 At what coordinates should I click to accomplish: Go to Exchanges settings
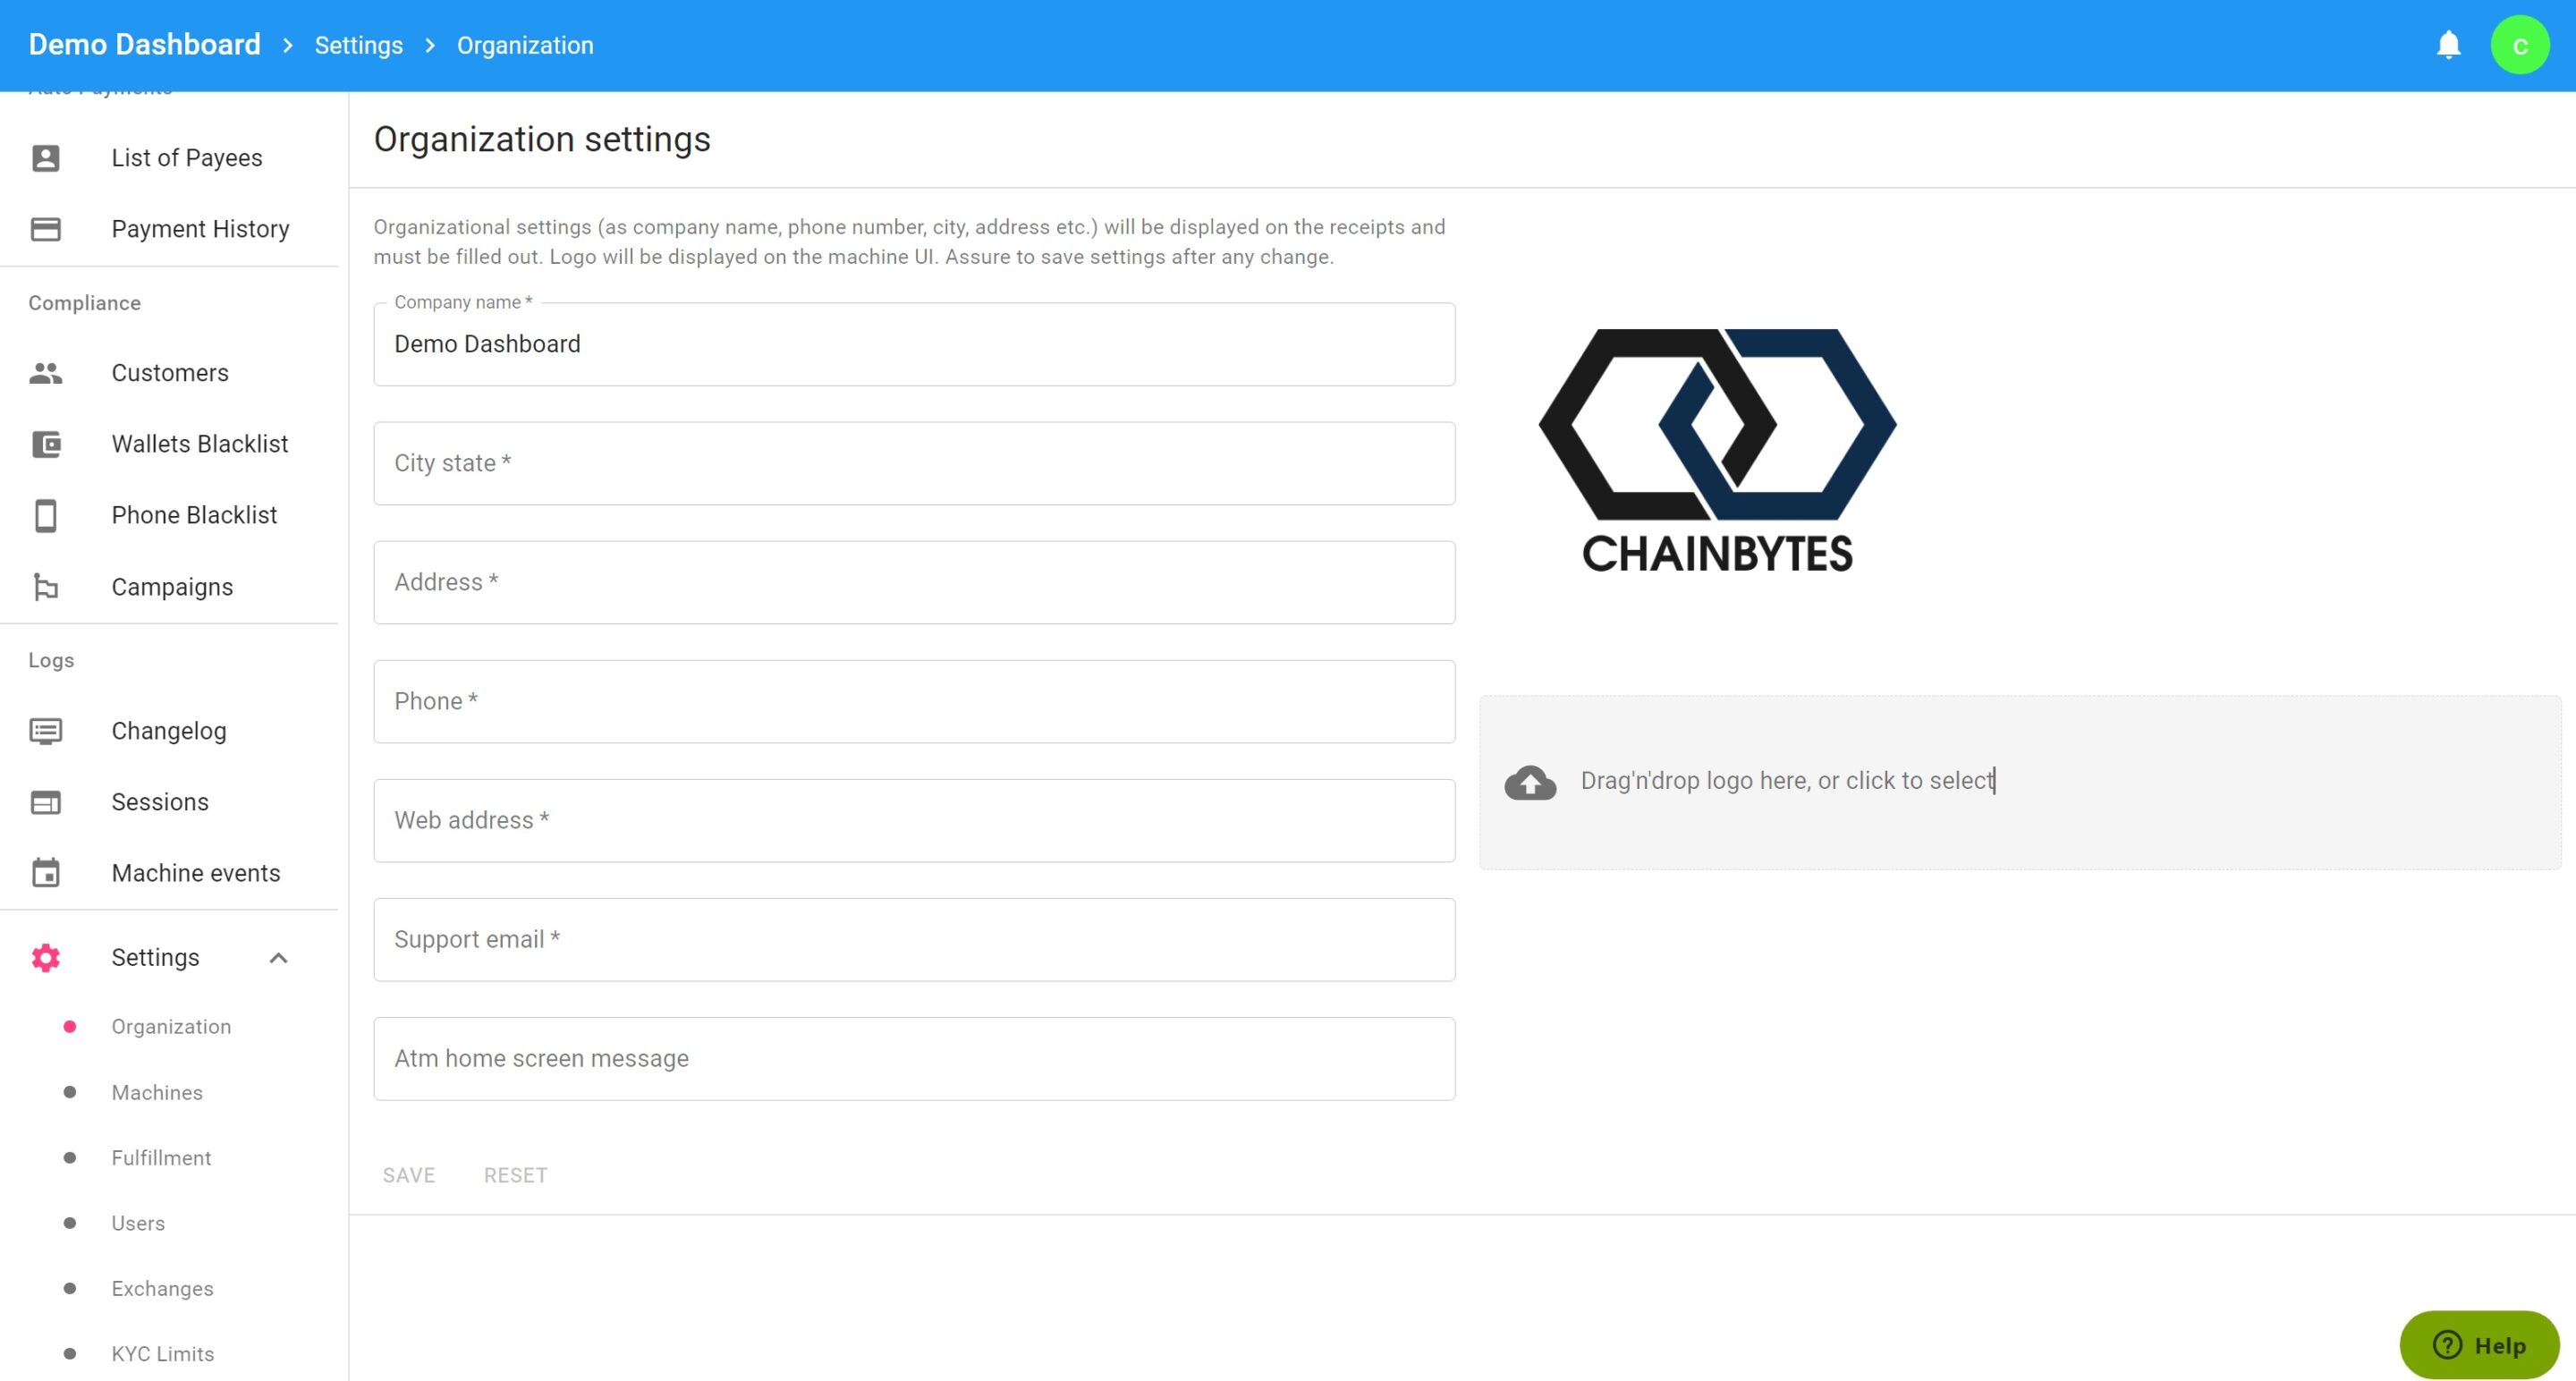pyautogui.click(x=163, y=1288)
